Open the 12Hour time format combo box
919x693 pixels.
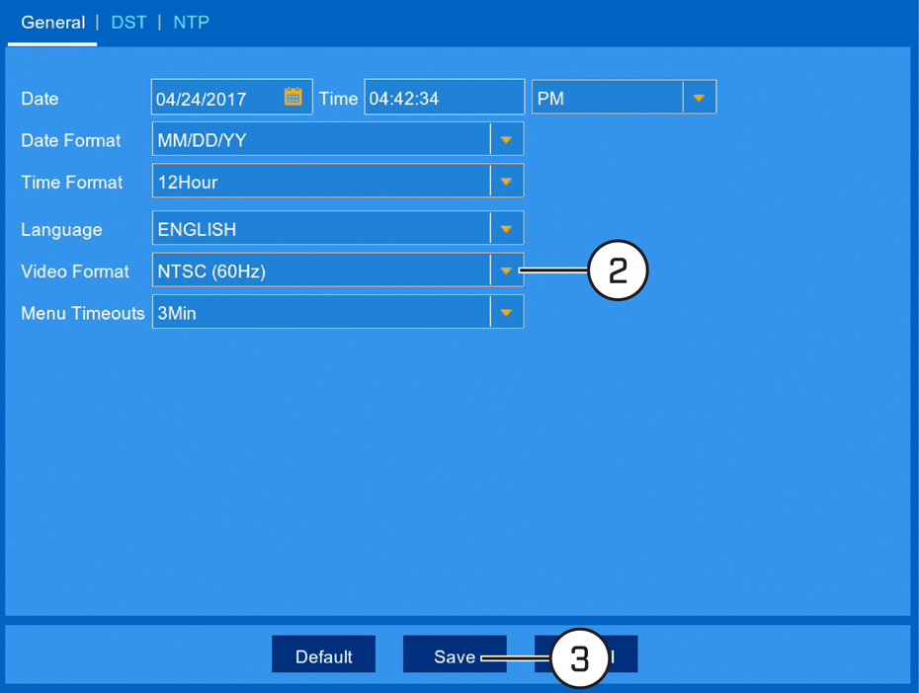click(x=338, y=182)
